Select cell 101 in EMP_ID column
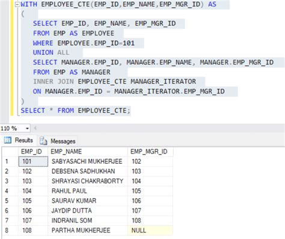 (33, 161)
